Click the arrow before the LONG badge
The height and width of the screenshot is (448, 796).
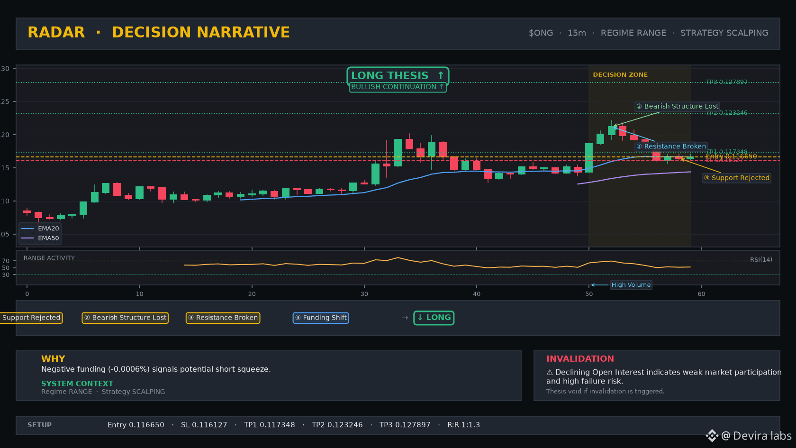pos(405,318)
